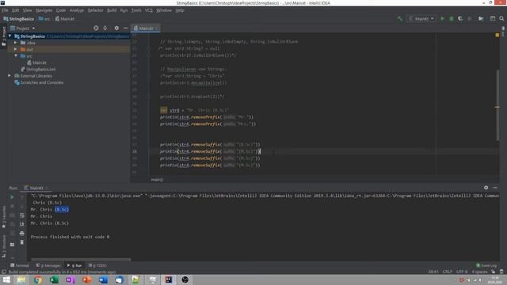Open the CRLF line separator selector
The width and height of the screenshot is (507, 285).
click(x=447, y=272)
